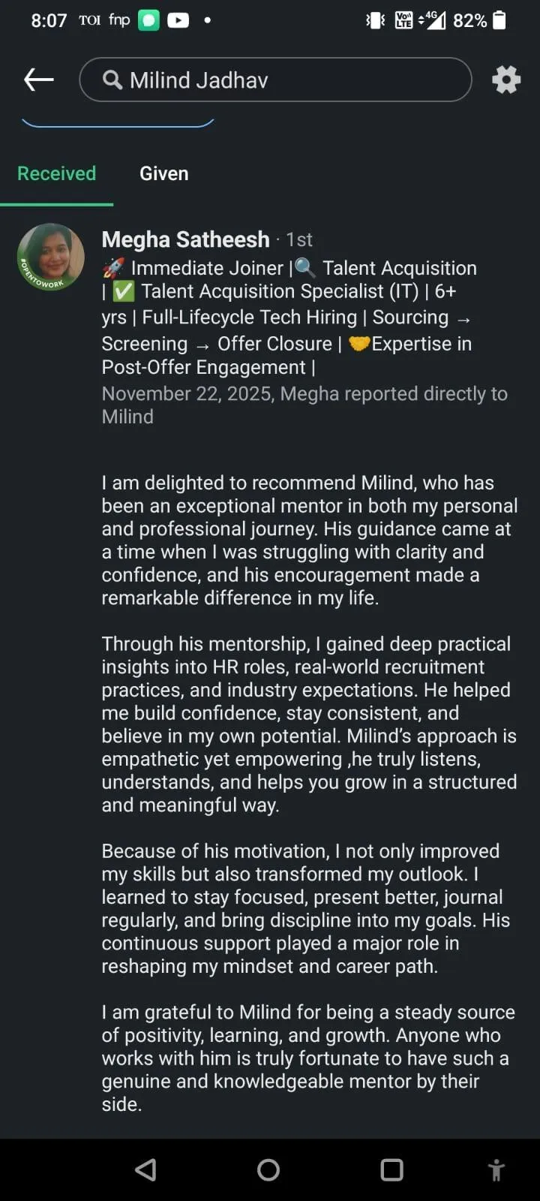Open Megha Satheesh's name link

click(185, 239)
